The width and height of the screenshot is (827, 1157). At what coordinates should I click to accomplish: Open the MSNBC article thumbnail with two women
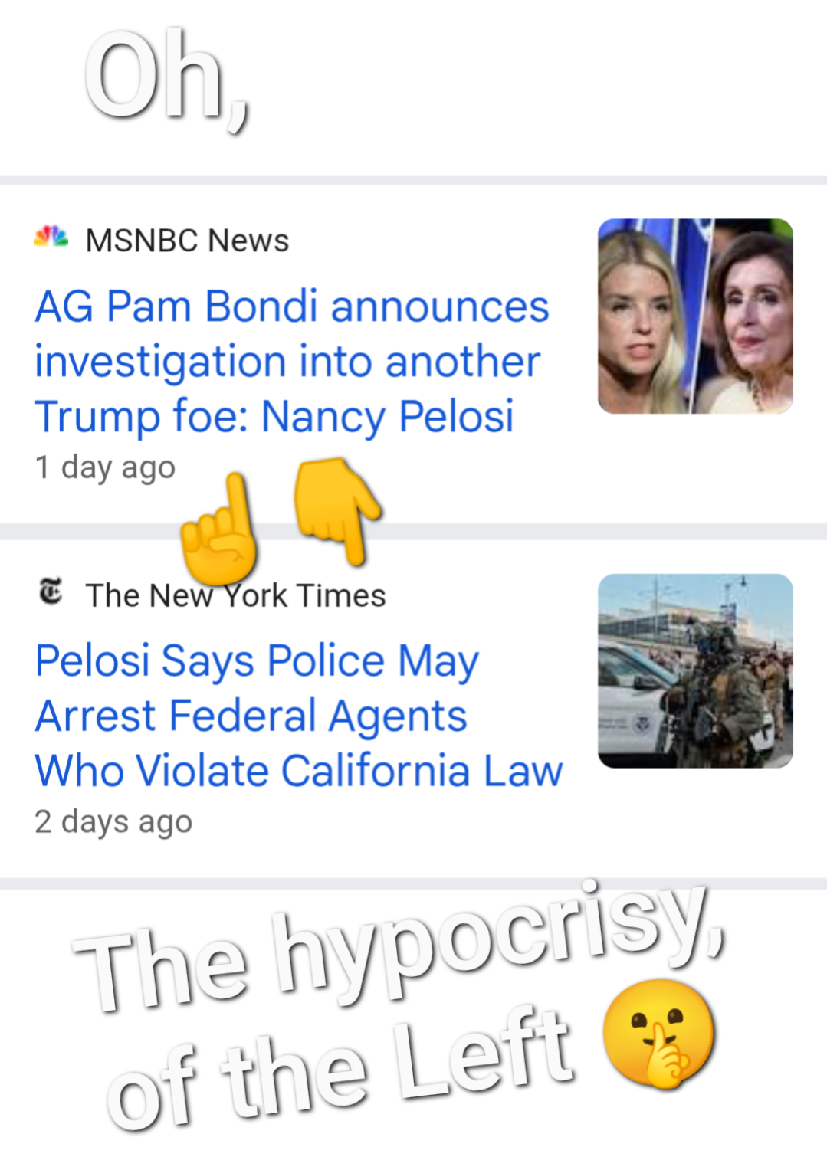point(695,316)
